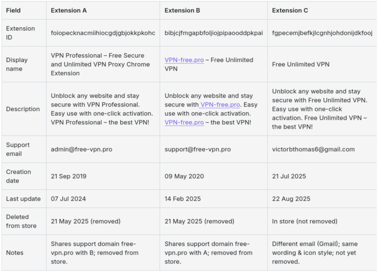Click VPN-free.pro link before "the best VPN!"
Image resolution: width=379 pixels, height=273 pixels.
pyautogui.click(x=184, y=123)
